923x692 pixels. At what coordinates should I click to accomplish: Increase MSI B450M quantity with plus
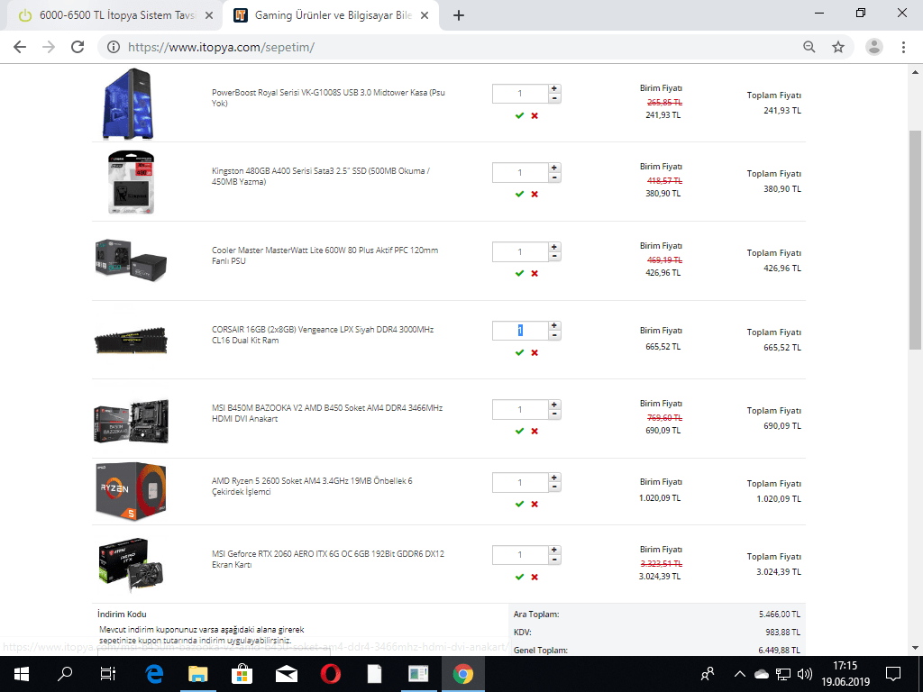point(554,405)
